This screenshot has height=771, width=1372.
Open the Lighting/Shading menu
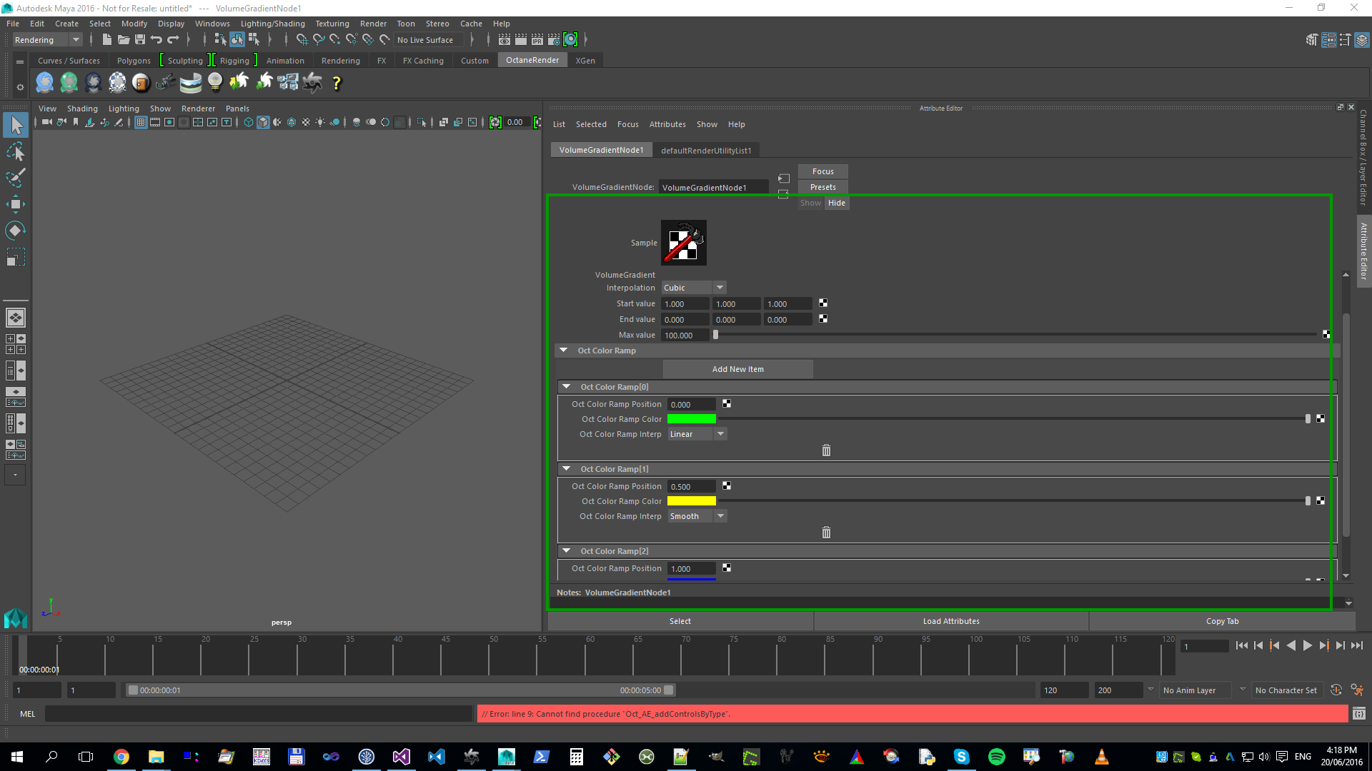pyautogui.click(x=272, y=24)
